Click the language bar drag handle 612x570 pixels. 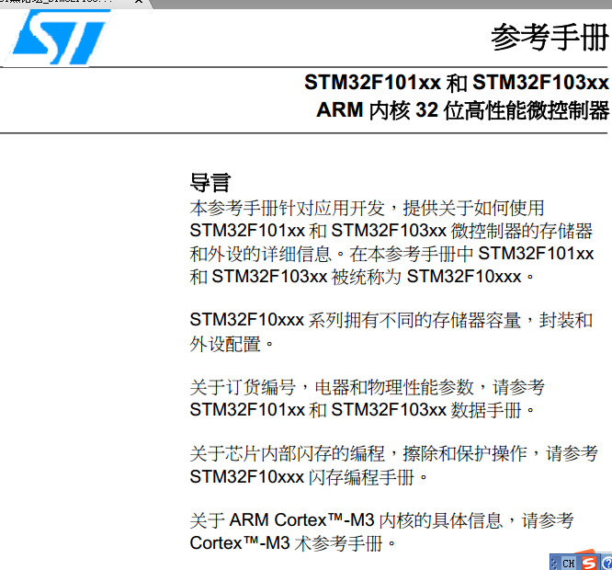[x=555, y=564]
